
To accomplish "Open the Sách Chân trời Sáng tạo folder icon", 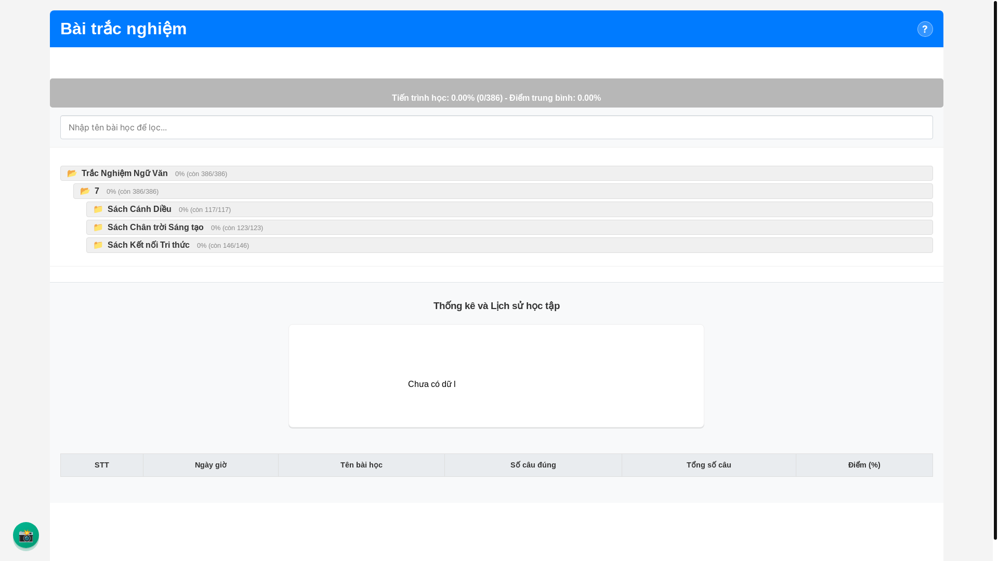I will point(98,228).
